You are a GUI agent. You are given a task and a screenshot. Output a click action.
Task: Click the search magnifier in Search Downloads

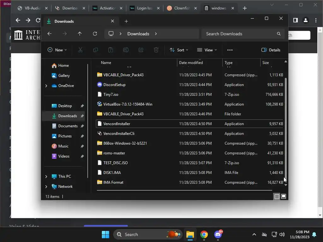(x=279, y=33)
